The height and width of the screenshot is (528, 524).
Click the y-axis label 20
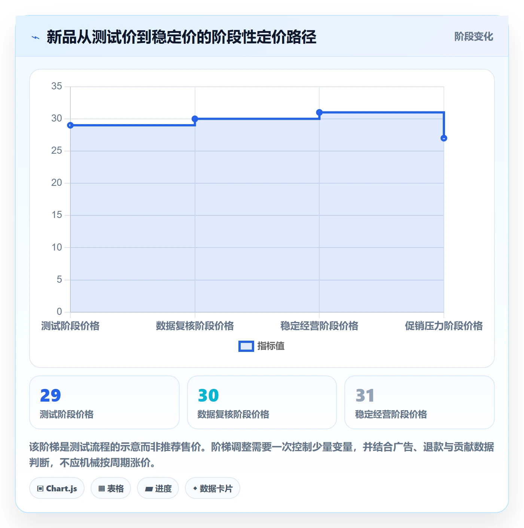[57, 183]
